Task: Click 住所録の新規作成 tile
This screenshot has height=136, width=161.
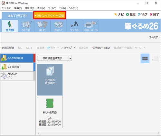Action: coord(50,80)
